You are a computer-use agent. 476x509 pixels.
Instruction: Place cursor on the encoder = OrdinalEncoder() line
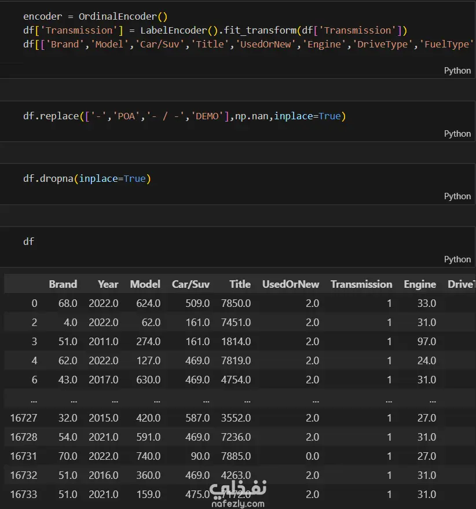[95, 17]
